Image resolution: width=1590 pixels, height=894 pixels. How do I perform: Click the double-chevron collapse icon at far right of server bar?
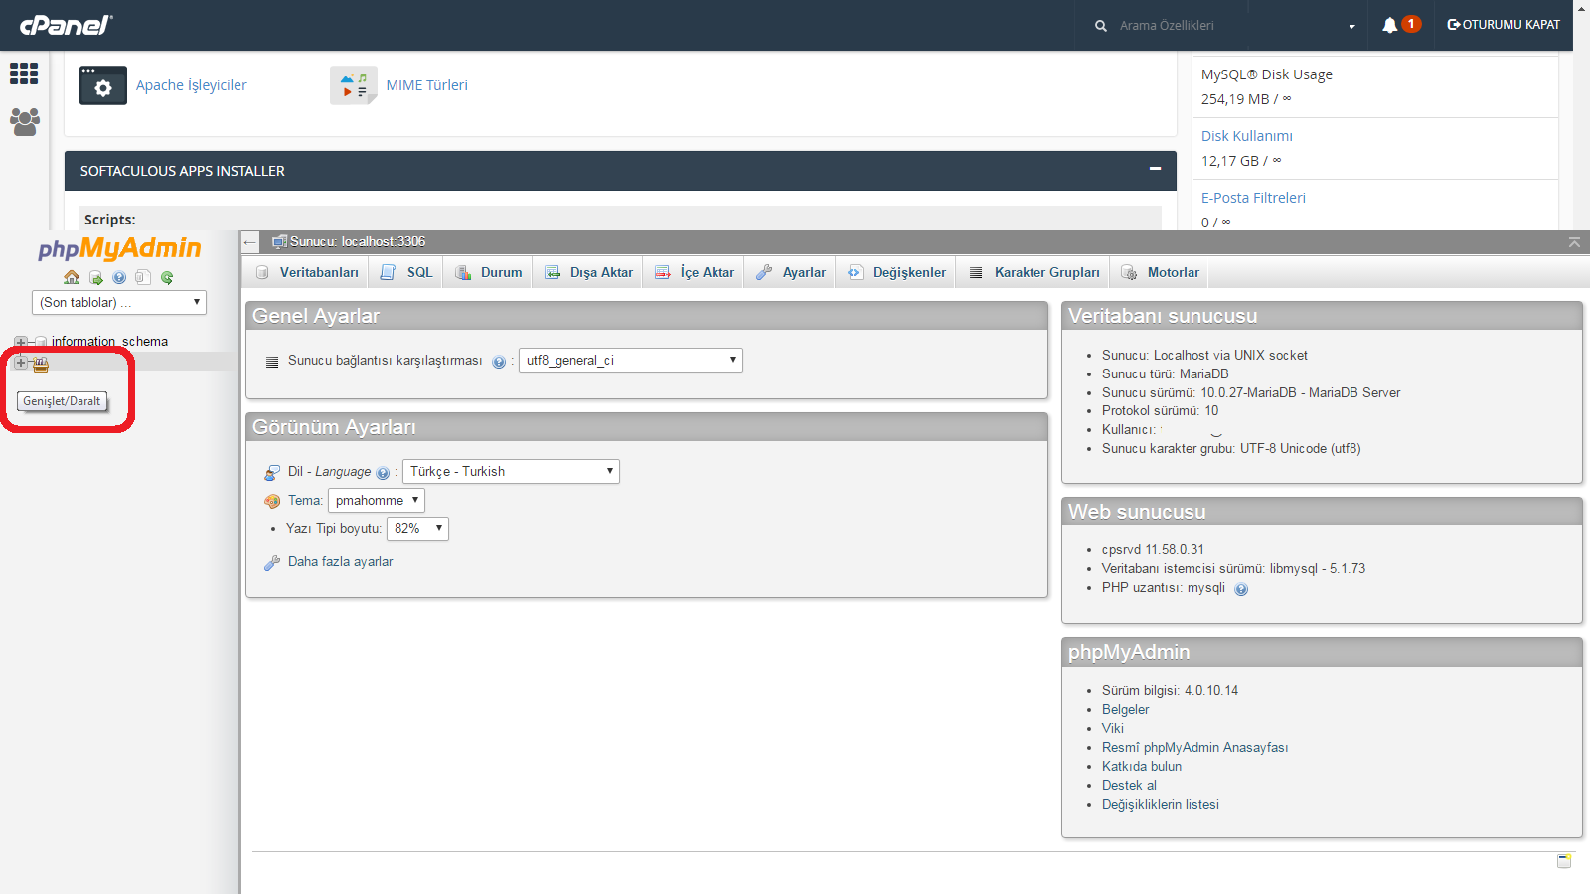click(x=1574, y=242)
